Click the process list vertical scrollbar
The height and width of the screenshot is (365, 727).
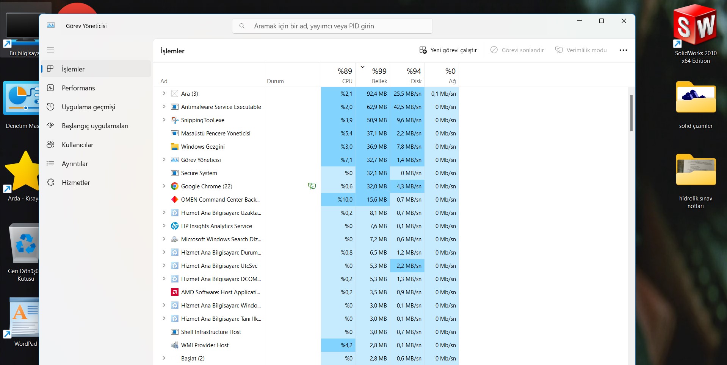(631, 113)
